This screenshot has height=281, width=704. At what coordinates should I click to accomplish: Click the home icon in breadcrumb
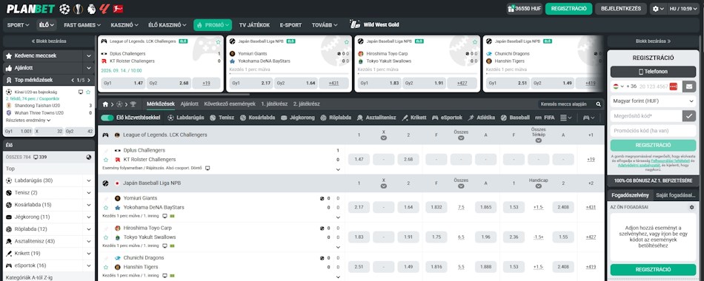tap(105, 104)
